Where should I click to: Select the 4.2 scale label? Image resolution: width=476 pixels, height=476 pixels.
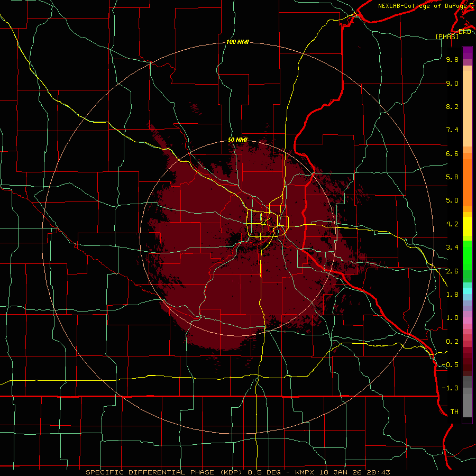452,224
